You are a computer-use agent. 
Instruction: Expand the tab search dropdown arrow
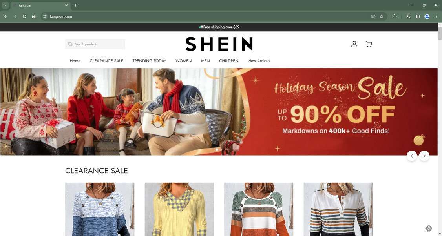click(x=5, y=5)
